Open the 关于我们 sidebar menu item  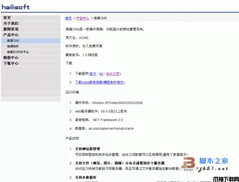(x=31, y=23)
